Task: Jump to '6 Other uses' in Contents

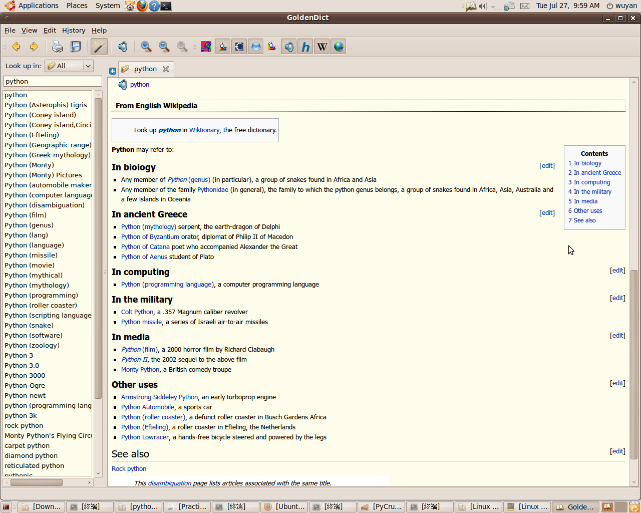Action: point(585,211)
